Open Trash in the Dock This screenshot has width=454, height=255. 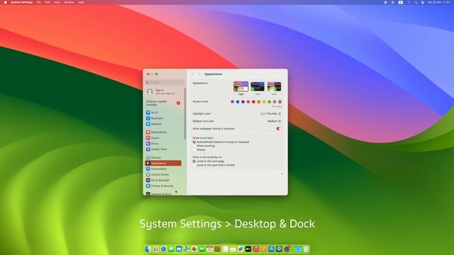[306, 249]
